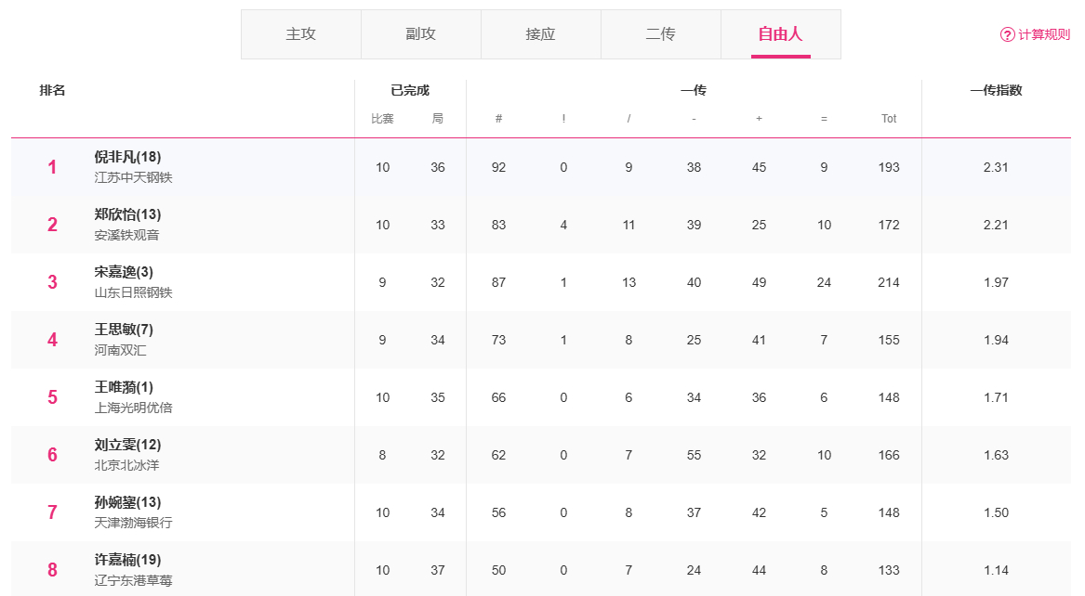Open the 计算规则 link
Image resolution: width=1085 pixels, height=596 pixels.
1044,34
